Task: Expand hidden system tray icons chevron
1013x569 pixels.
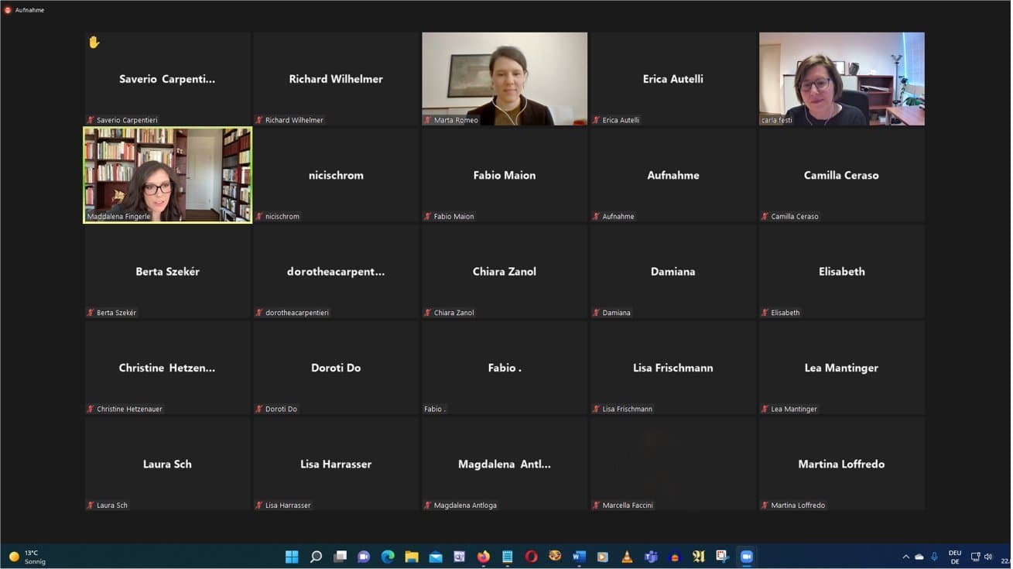Action: (905, 557)
